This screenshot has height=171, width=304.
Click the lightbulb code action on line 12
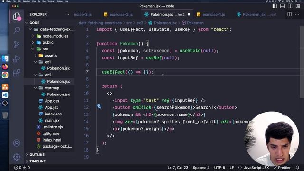(x=99, y=106)
